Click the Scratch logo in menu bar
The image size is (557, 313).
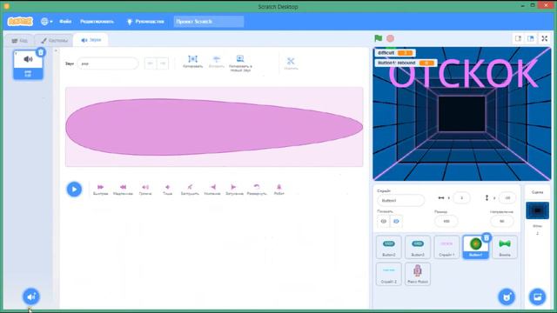click(20, 21)
